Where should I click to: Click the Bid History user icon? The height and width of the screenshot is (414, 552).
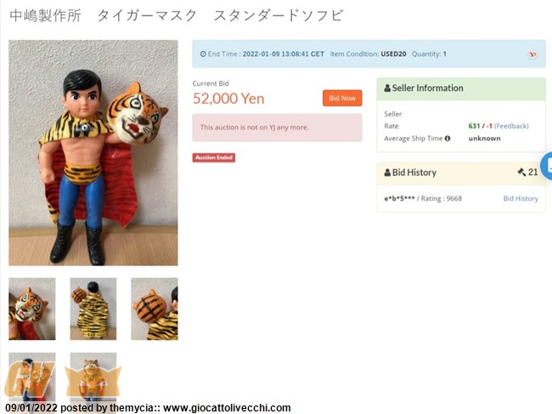point(387,173)
